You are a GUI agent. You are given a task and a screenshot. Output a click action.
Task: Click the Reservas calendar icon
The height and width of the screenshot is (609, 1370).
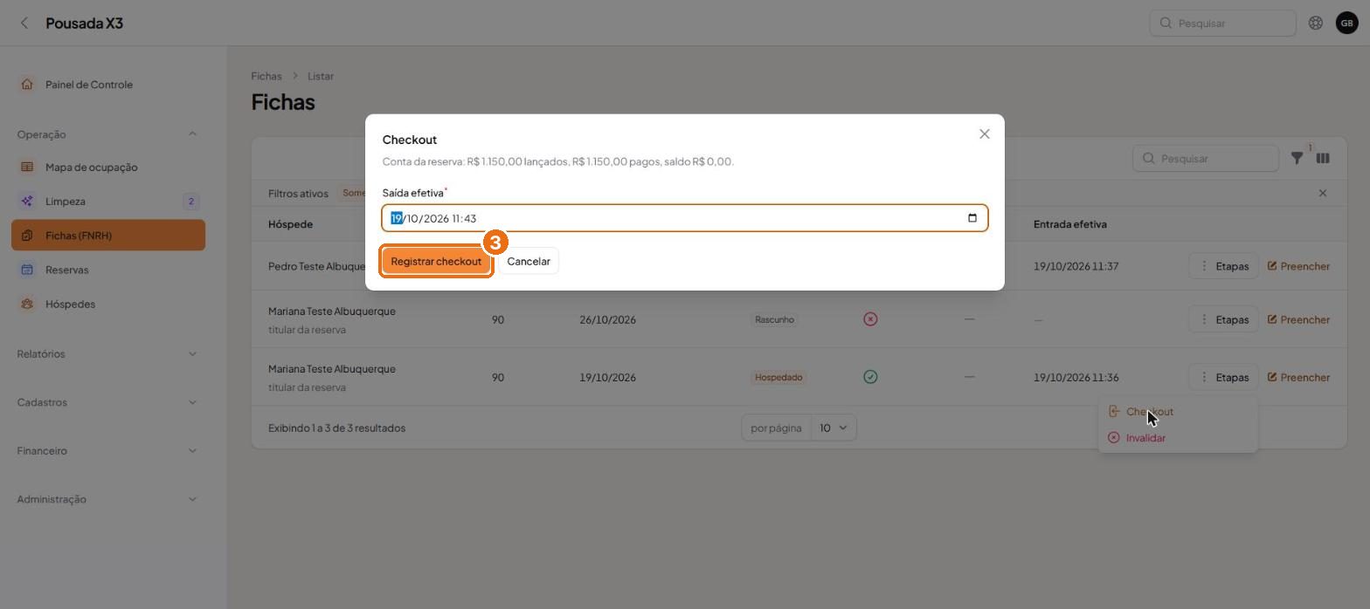point(27,270)
